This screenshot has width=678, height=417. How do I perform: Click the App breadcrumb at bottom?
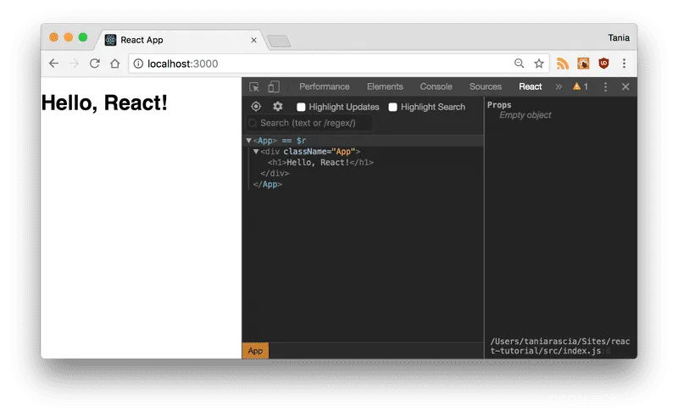(x=255, y=351)
